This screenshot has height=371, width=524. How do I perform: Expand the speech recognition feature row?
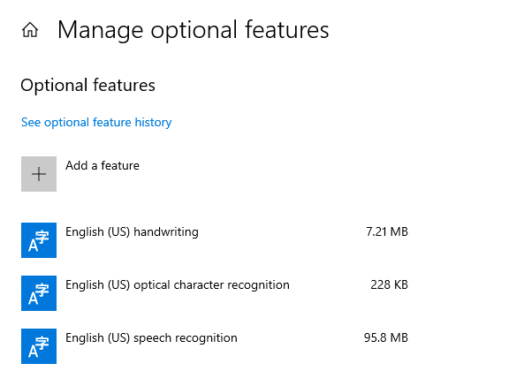[215, 346]
